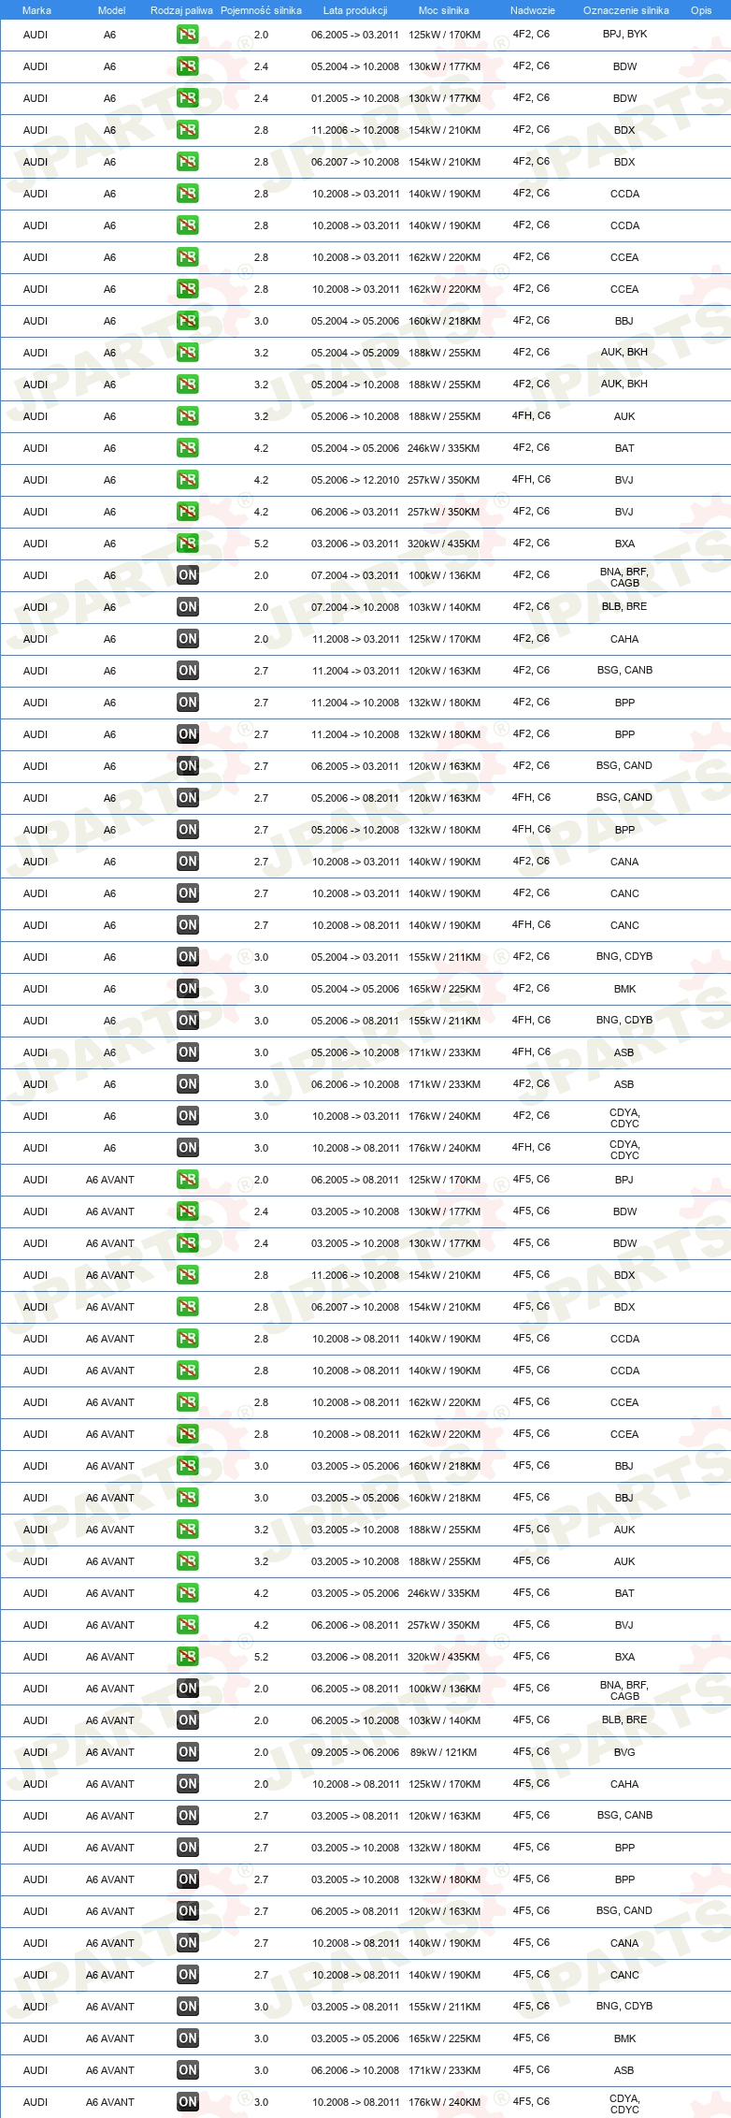Click PB icon in A6 4.2 BVJ 12.2010 row
Screen dimensions: 731x2118
[x=187, y=480]
